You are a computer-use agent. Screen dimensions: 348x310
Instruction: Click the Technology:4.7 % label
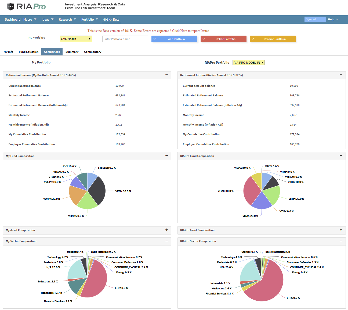click(58, 257)
